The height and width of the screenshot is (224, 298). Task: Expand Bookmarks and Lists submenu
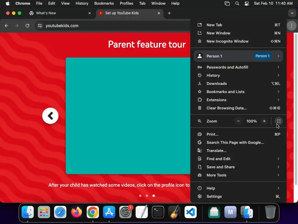238,92
